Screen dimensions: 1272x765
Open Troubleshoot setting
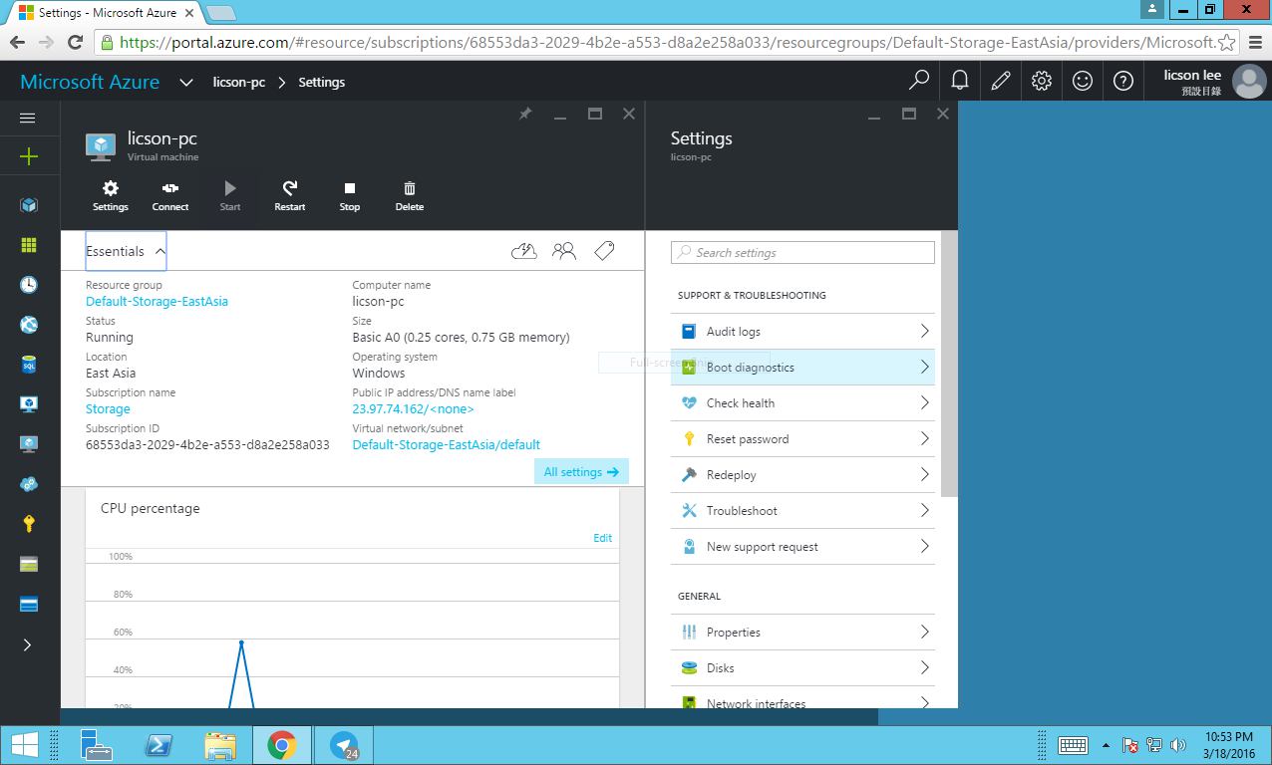tap(802, 510)
